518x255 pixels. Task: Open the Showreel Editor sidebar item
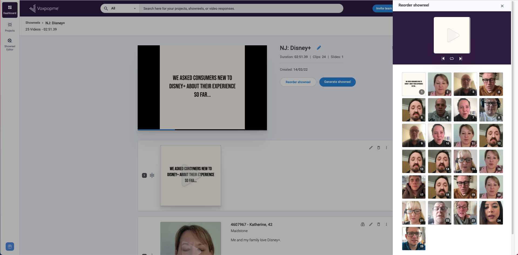(x=10, y=45)
